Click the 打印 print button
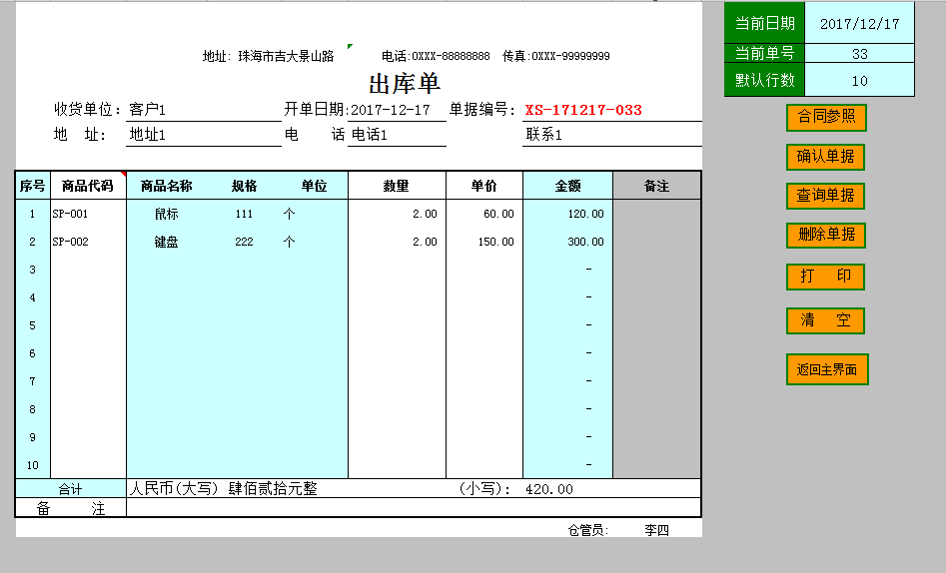946x573 pixels. tap(825, 277)
